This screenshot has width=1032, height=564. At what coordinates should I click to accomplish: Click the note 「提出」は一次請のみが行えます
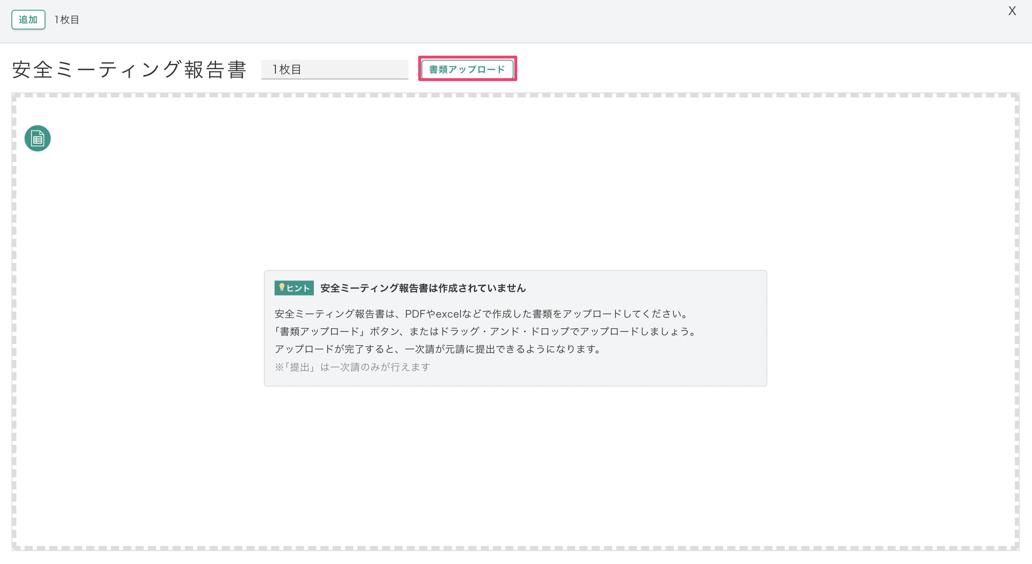(x=353, y=367)
